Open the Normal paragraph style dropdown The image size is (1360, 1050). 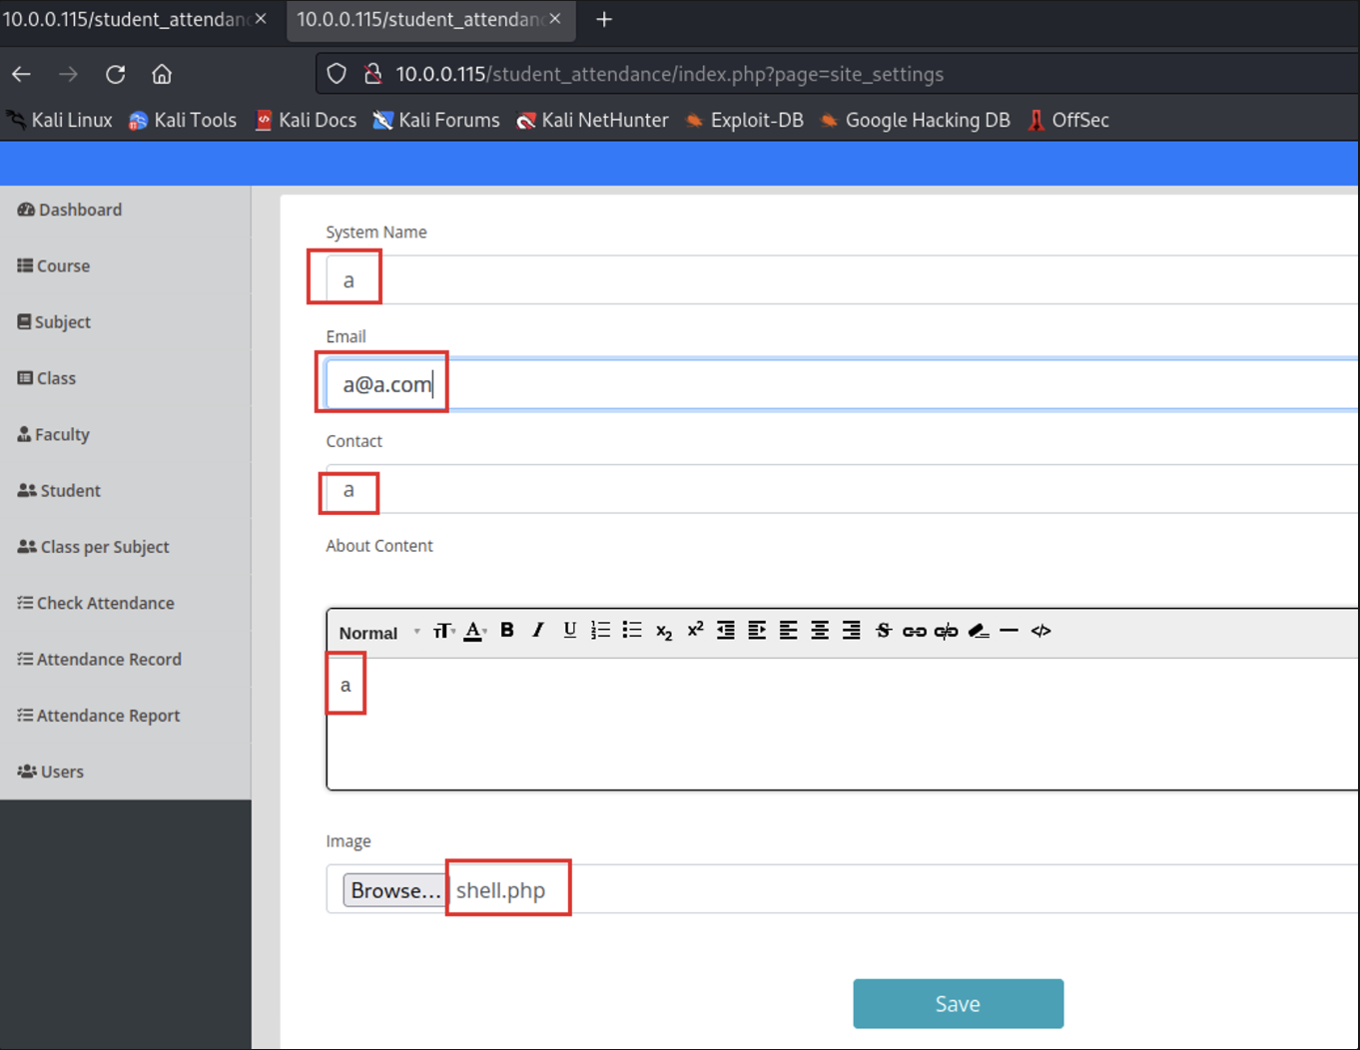click(378, 633)
